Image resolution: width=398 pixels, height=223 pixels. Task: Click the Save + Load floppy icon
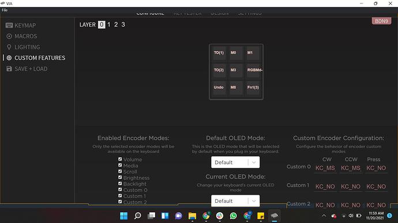pyautogui.click(x=9, y=69)
